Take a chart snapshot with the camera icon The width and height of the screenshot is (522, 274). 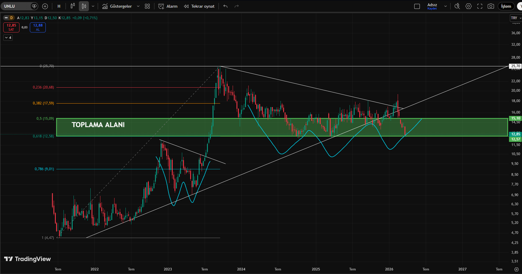tap(491, 6)
